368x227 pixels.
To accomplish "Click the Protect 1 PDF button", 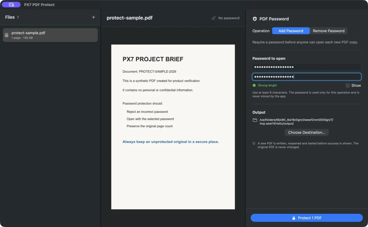I will tap(307, 218).
